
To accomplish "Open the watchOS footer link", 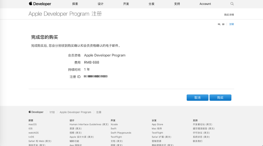I will (34, 133).
